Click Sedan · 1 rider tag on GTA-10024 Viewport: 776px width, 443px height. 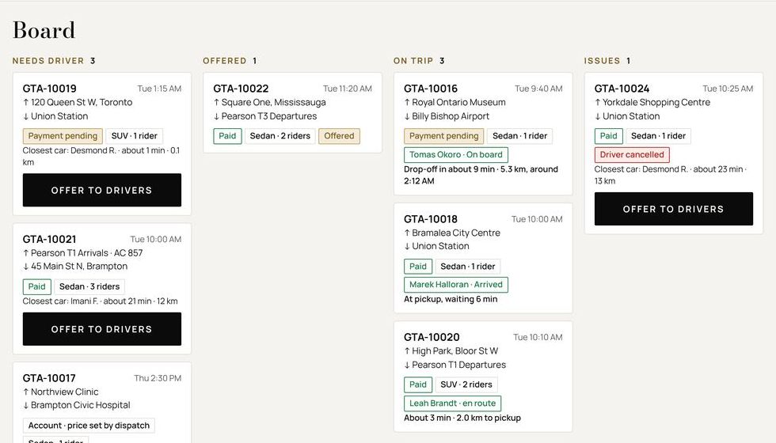tap(658, 136)
